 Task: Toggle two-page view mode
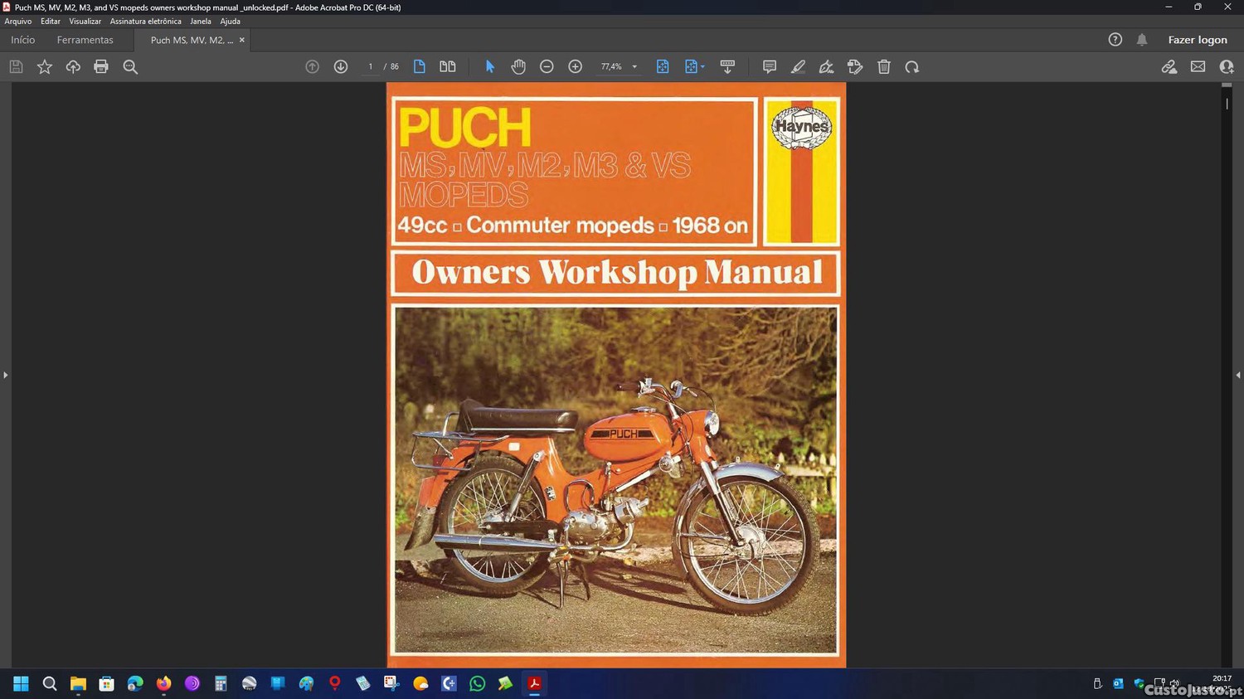448,67
